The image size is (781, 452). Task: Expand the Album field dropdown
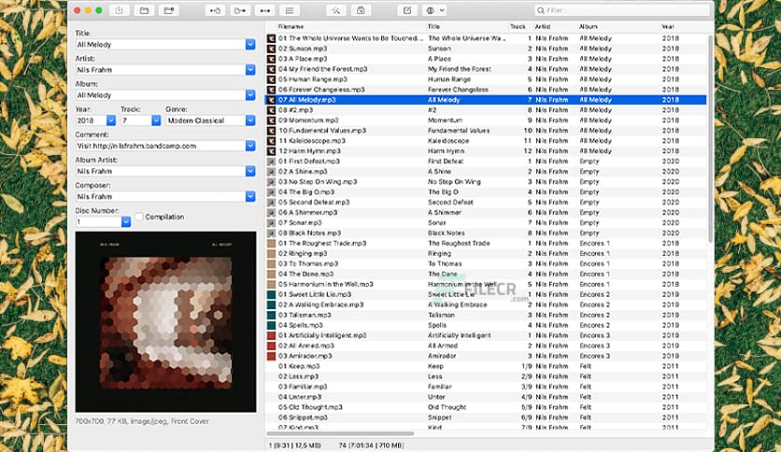coord(250,95)
